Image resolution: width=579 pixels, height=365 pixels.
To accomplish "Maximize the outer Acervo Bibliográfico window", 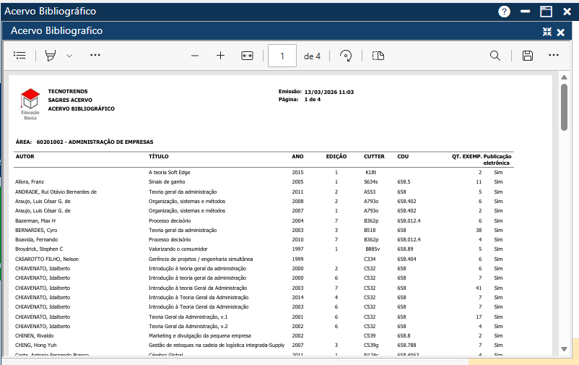I will click(x=547, y=12).
